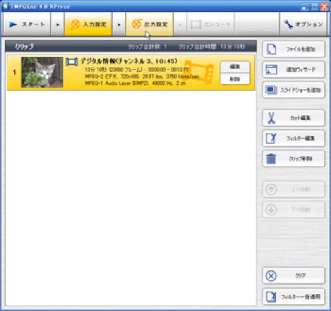Select the kitten clip thumbnail

pos(42,72)
